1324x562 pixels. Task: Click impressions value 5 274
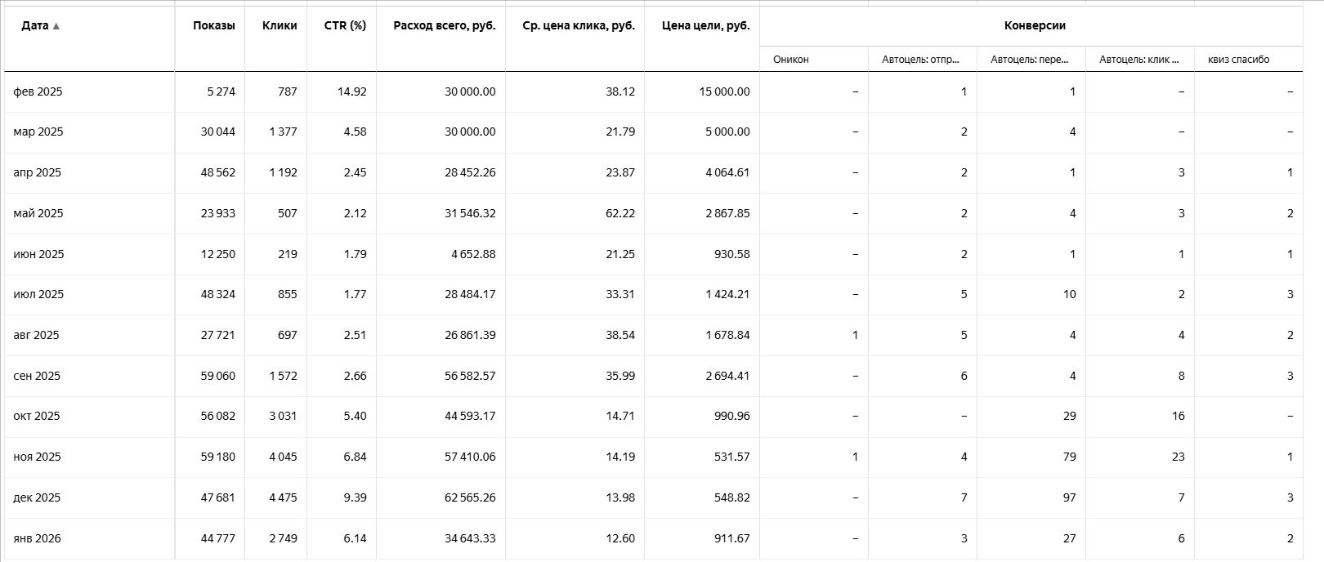click(x=221, y=91)
